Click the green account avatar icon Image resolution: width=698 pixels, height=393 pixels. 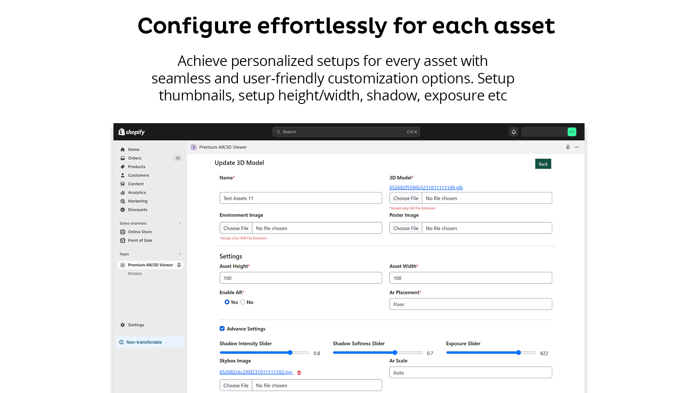(x=571, y=132)
